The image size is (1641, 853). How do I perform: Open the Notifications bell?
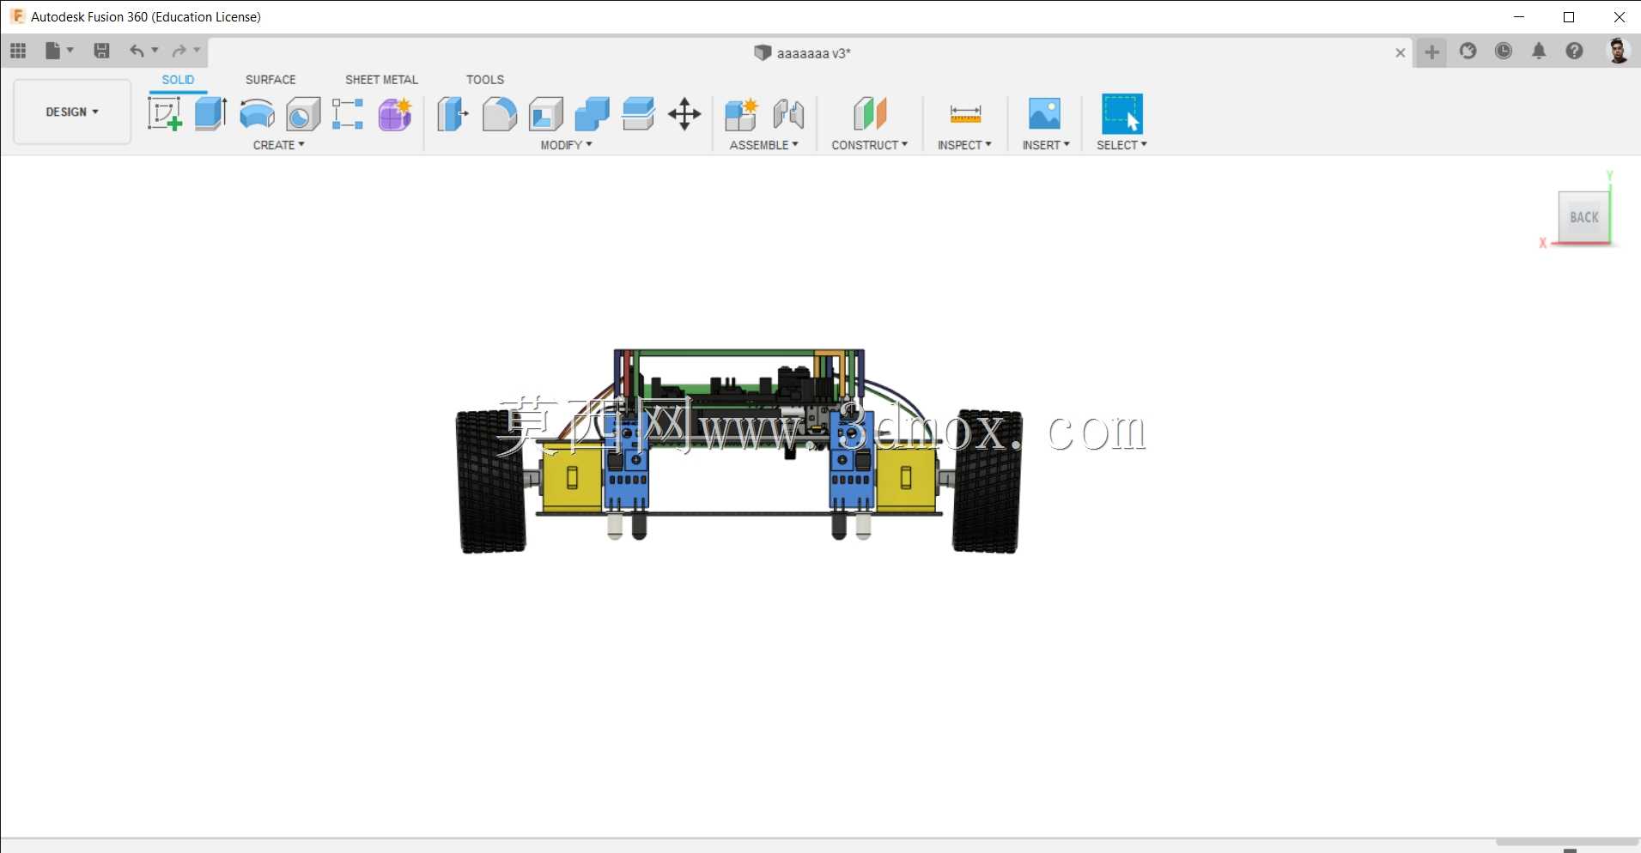(x=1539, y=51)
